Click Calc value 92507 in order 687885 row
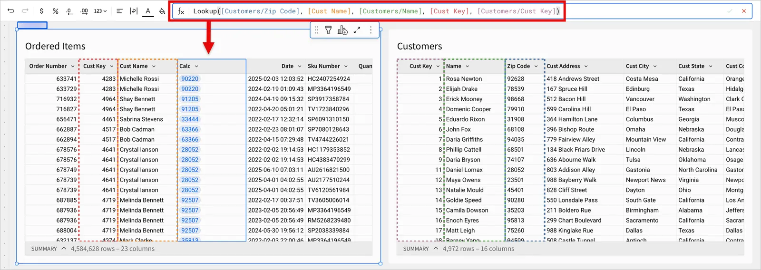761x270 pixels. coord(190,200)
